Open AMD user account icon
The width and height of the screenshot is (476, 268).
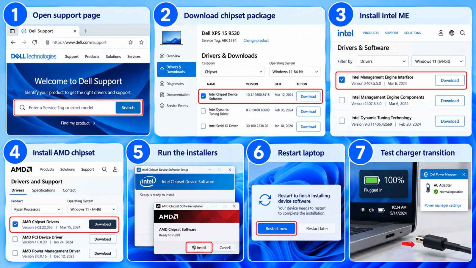[x=115, y=169]
